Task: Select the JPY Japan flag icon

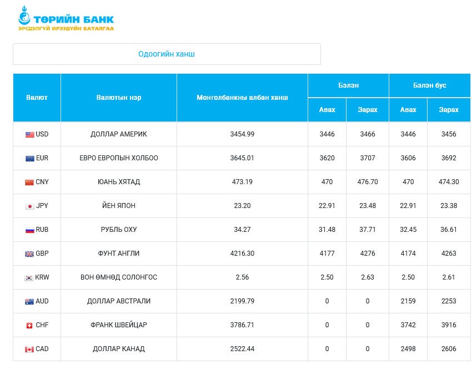Action: [x=29, y=206]
